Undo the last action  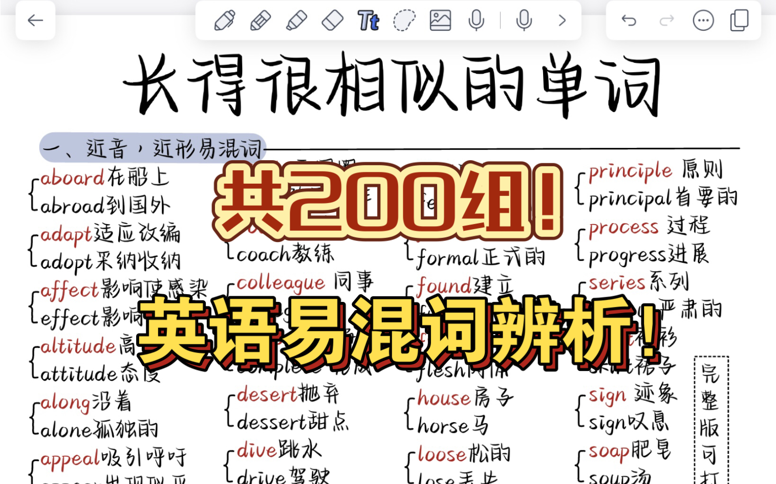coord(629,20)
